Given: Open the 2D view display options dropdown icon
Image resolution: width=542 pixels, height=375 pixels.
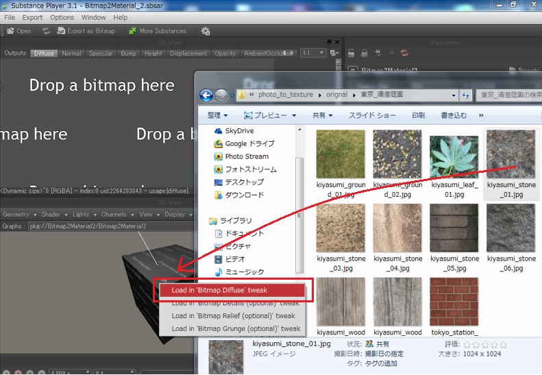Looking at the screenshot, I should pyautogui.click(x=334, y=53).
